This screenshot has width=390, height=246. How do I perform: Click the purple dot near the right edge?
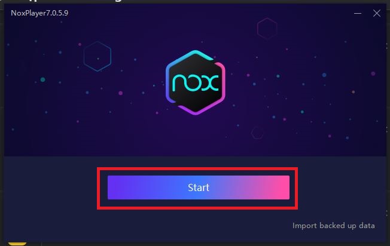click(373, 73)
